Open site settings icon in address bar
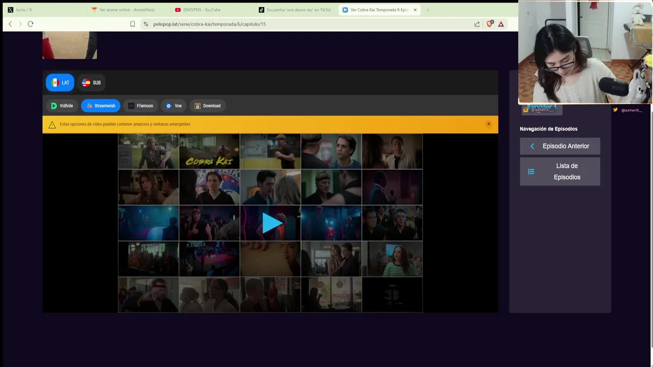The width and height of the screenshot is (653, 367). [x=146, y=24]
